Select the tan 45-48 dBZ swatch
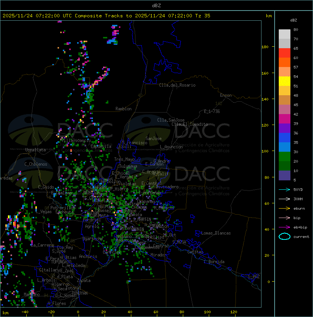The height and width of the screenshot is (317, 313). tap(284, 100)
